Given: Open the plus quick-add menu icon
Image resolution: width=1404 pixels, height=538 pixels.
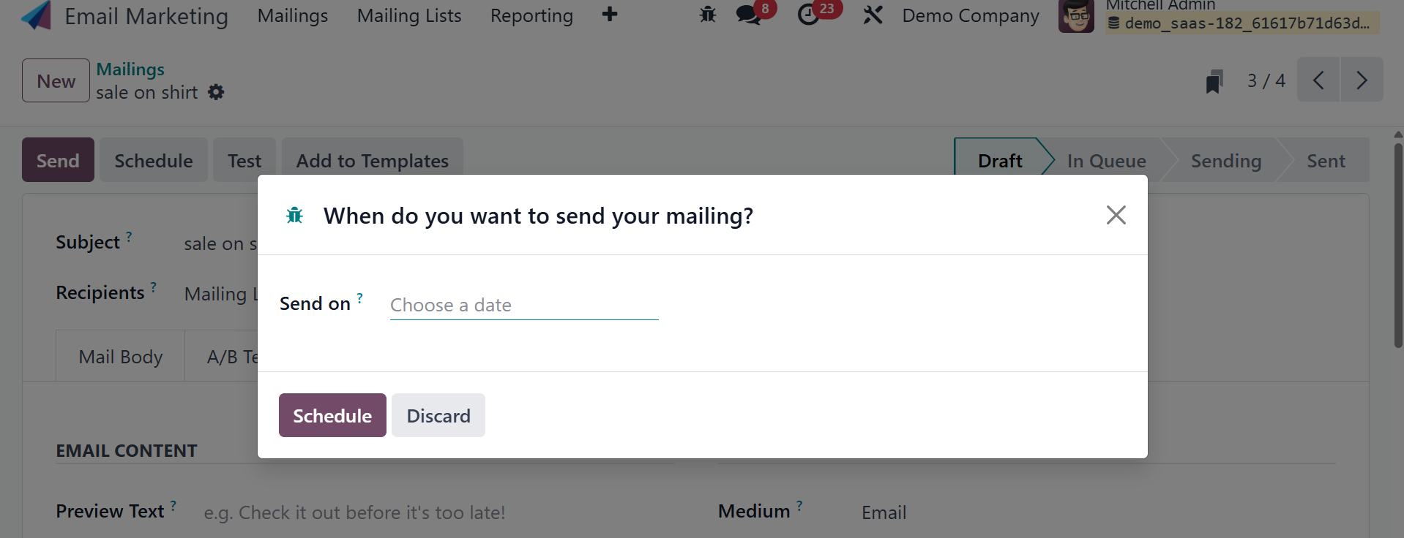Looking at the screenshot, I should point(609,15).
